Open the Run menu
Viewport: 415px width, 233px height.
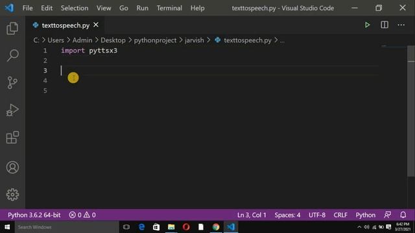(x=143, y=8)
